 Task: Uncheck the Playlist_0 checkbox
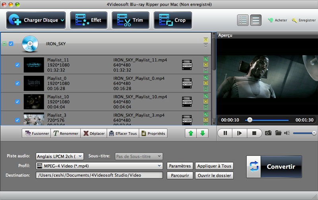(x=17, y=83)
